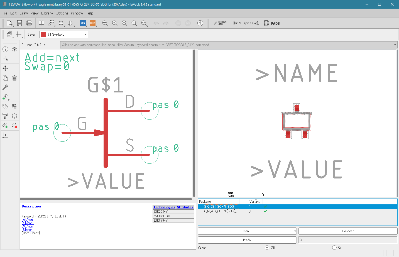Open the Layer dropdown showing 94 Symbols

pos(63,35)
